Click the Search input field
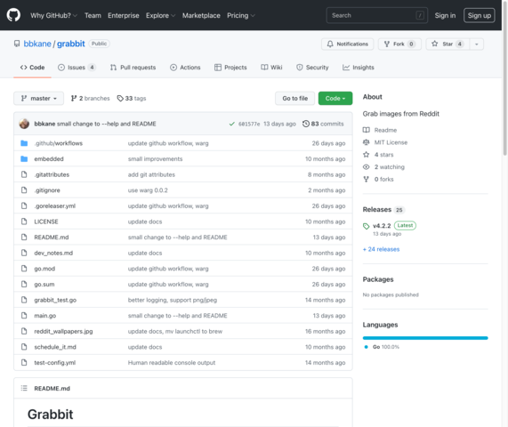This screenshot has width=508, height=427. (x=377, y=15)
